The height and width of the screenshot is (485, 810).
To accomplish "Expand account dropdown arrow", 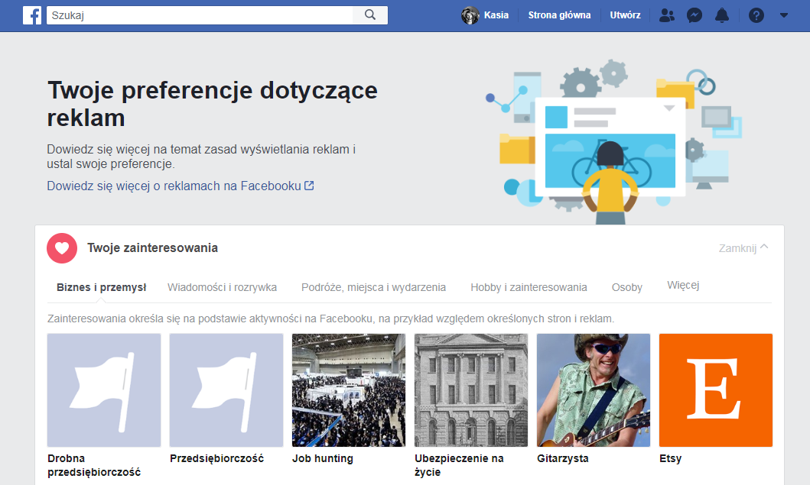I will 784,15.
